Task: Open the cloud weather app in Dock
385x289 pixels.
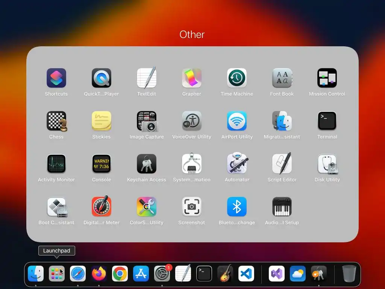Action: tap(298, 274)
